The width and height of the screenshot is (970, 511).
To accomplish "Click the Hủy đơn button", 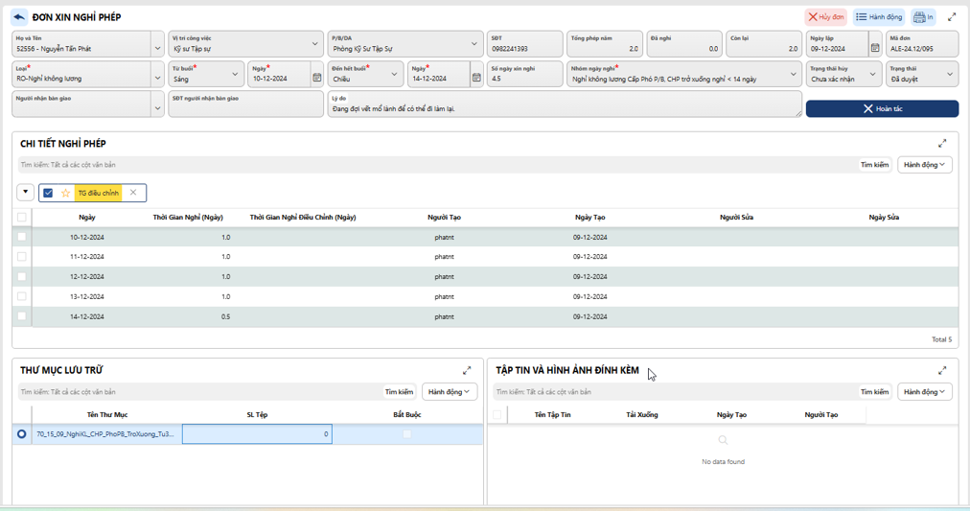I will pos(826,17).
